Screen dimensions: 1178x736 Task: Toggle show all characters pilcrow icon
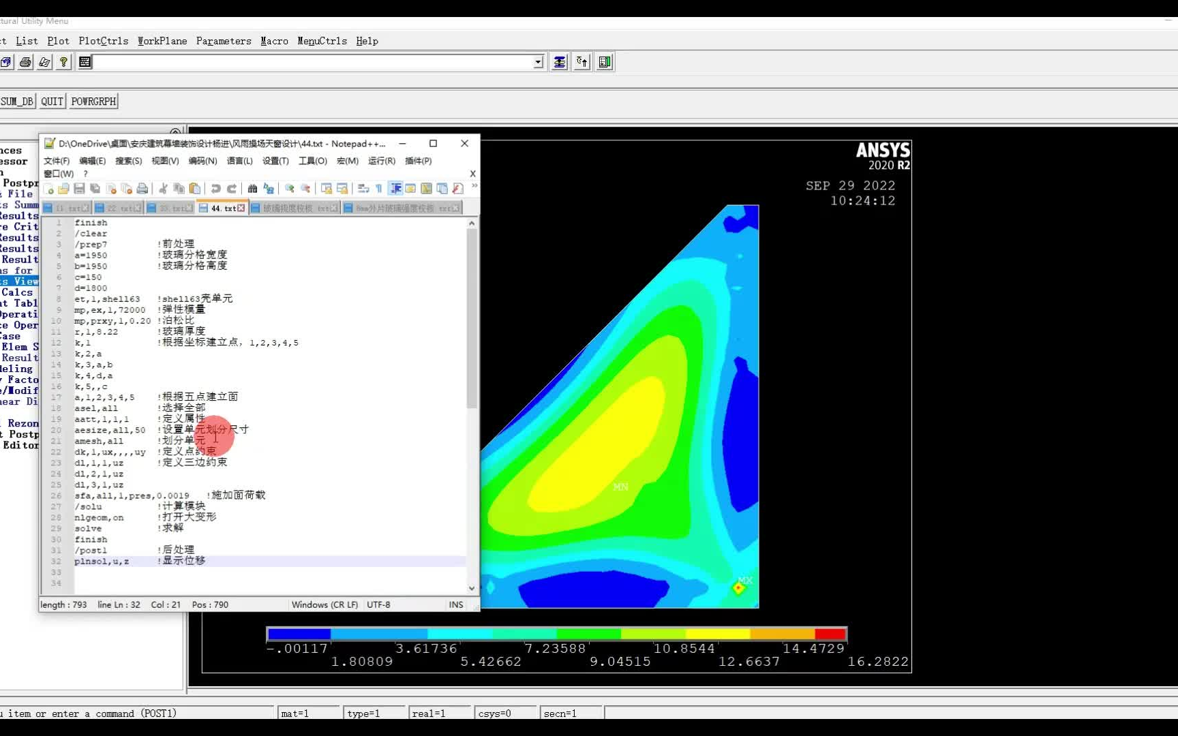coord(379,188)
